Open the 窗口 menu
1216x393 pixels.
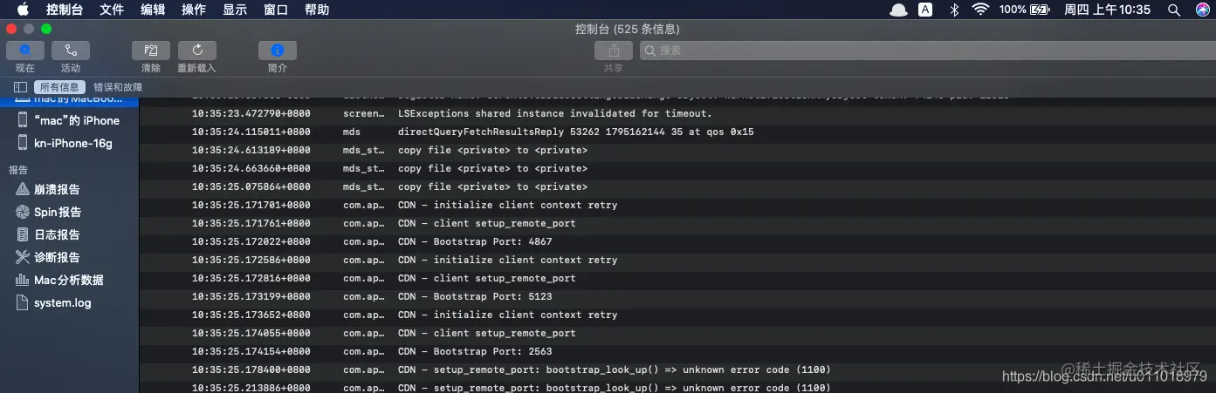click(x=276, y=10)
